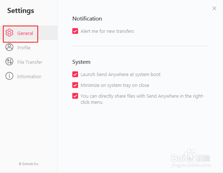Disable the Minimize on system tray checkbox
Image resolution: width=223 pixels, height=173 pixels.
point(75,85)
